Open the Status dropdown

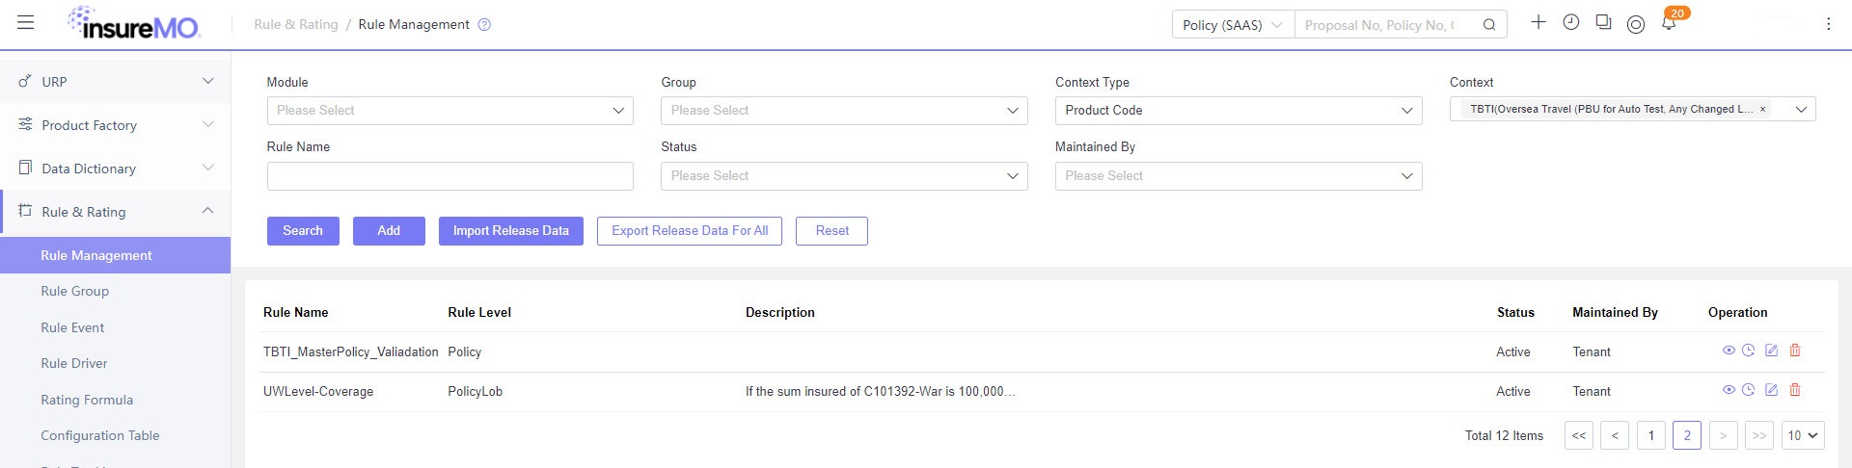click(x=844, y=176)
